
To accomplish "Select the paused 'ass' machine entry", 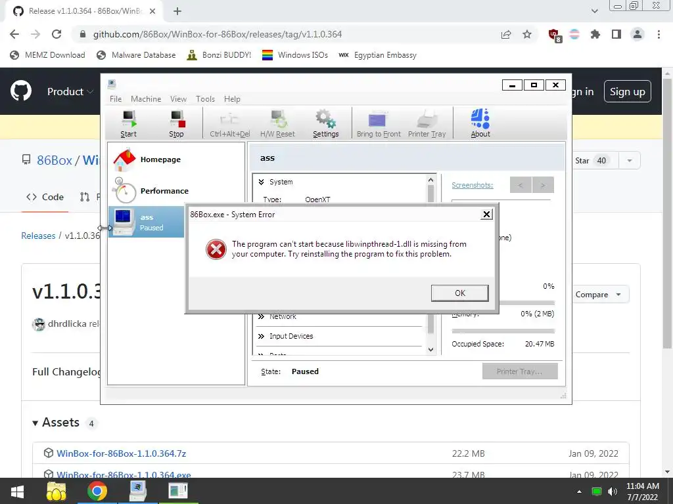I will [x=147, y=222].
